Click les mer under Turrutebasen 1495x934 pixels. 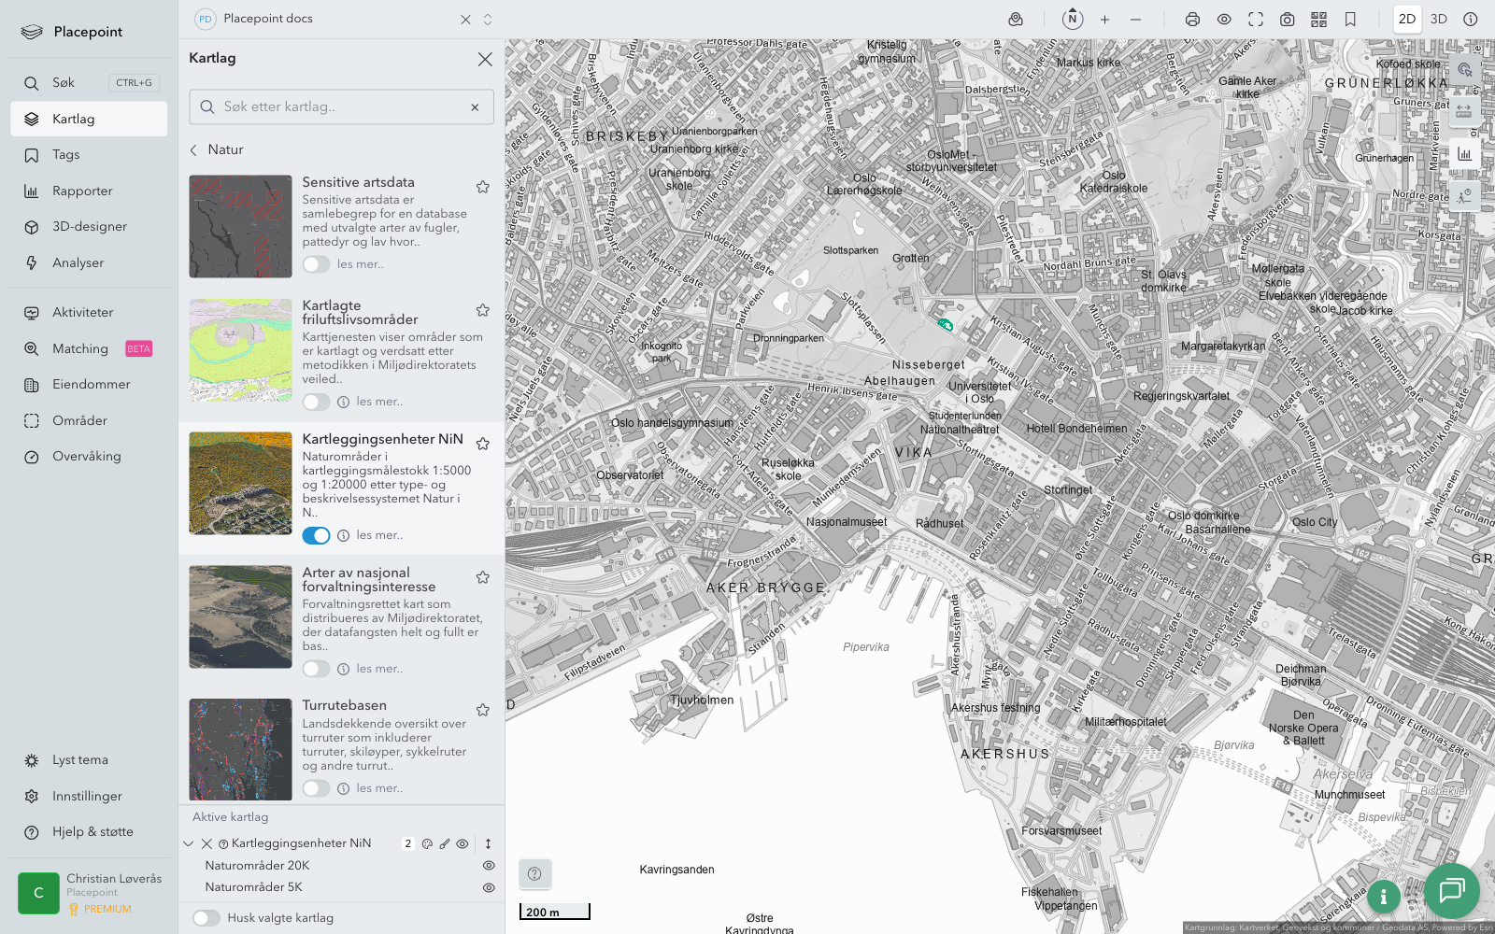378,788
